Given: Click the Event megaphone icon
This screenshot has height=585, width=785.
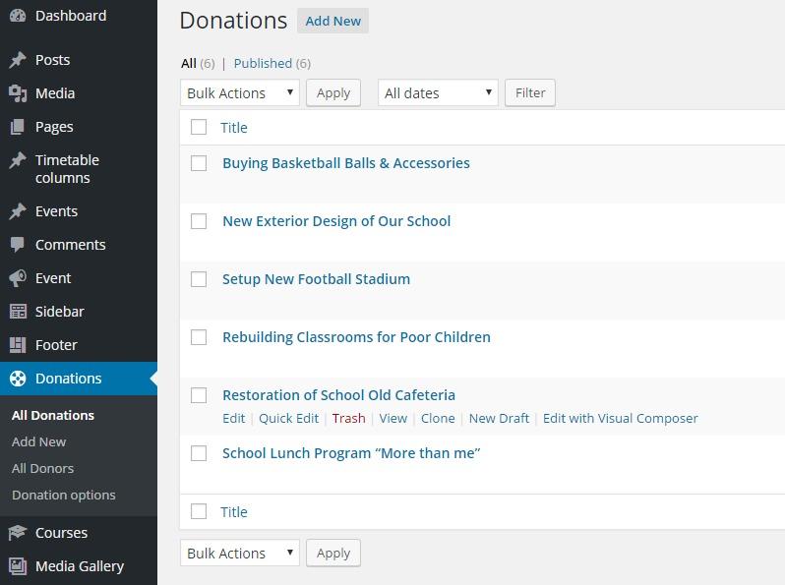Looking at the screenshot, I should [18, 278].
